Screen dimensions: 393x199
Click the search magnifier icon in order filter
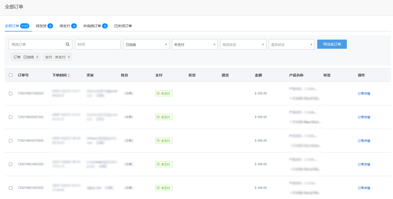point(67,45)
